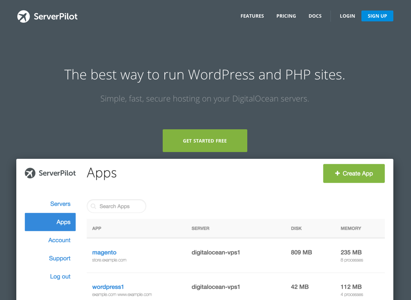Image resolution: width=411 pixels, height=300 pixels.
Task: Open Docs from the header
Action: coord(315,16)
